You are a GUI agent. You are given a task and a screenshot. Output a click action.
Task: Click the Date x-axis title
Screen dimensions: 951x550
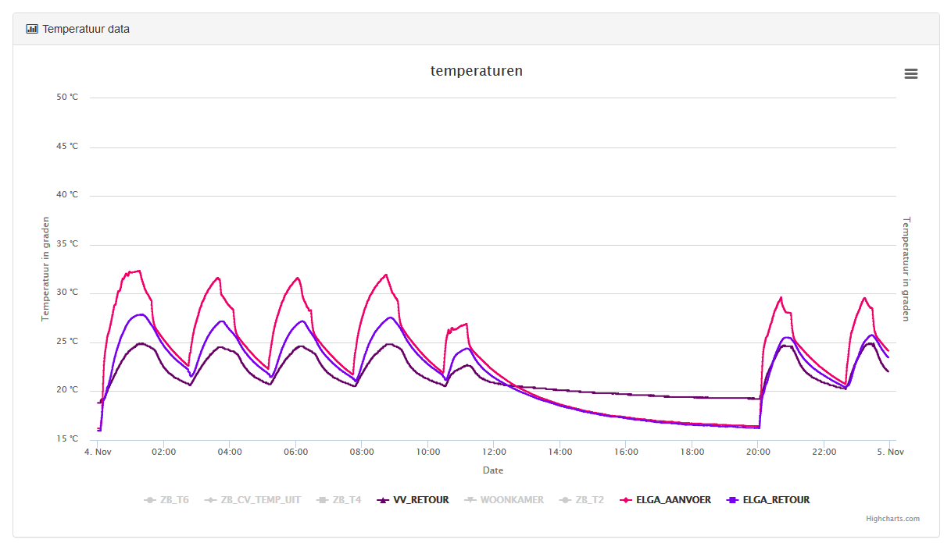click(492, 470)
